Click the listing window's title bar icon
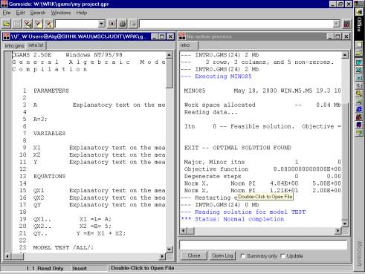 pyautogui.click(x=6, y=36)
